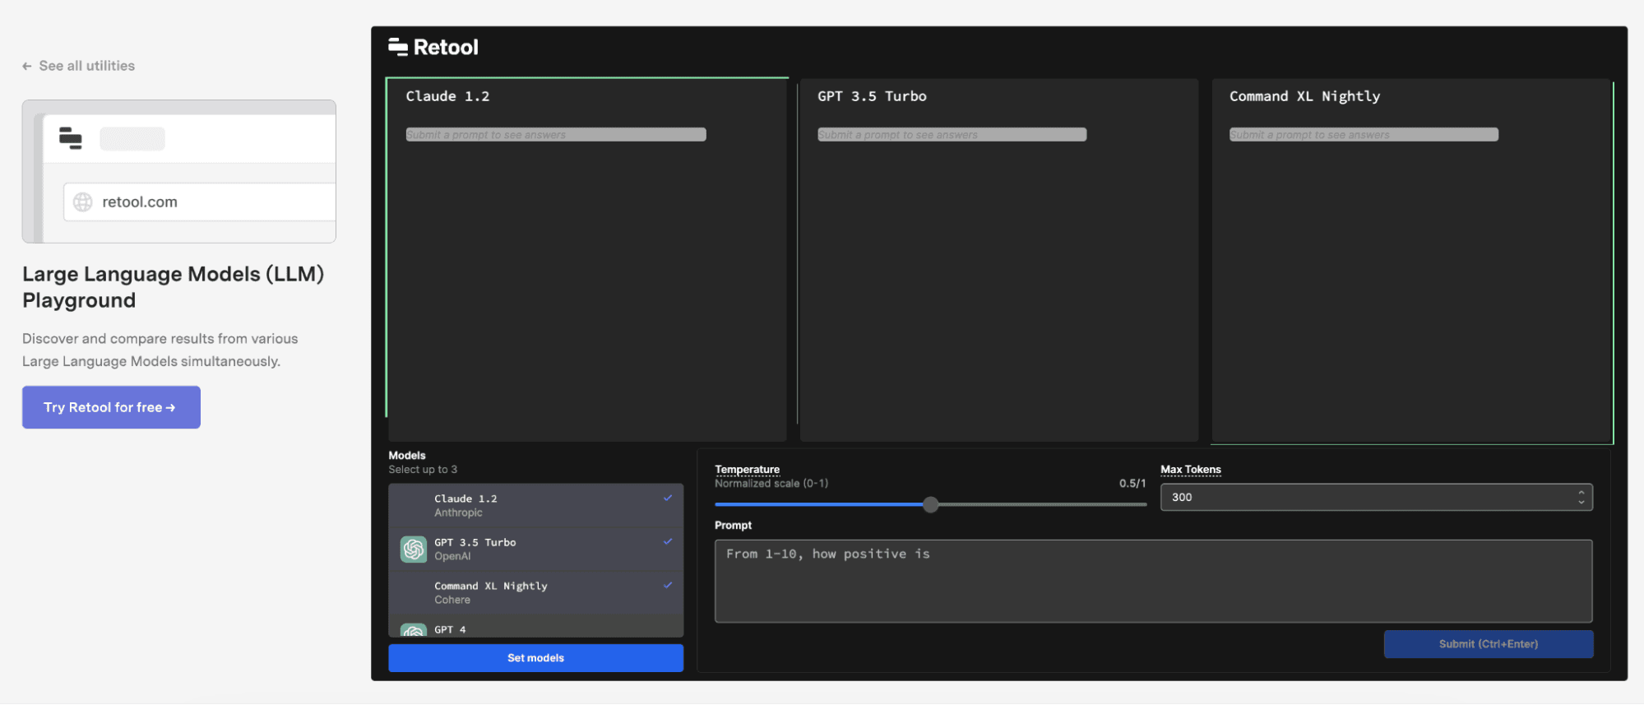Image resolution: width=1644 pixels, height=705 pixels.
Task: Uncheck the Claude 1.2 checkmark
Action: tap(668, 498)
